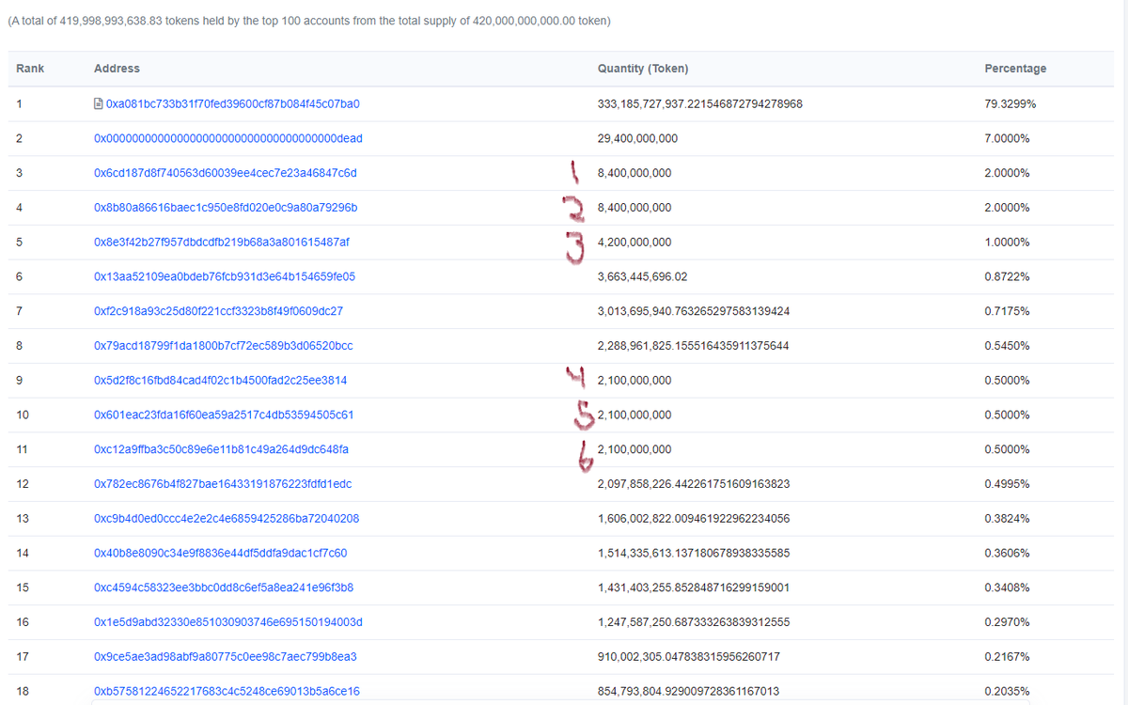Open address 0x6cd187d8f740563d60039ee4cec7e23a46847c6d
This screenshot has width=1128, height=705.
(226, 173)
